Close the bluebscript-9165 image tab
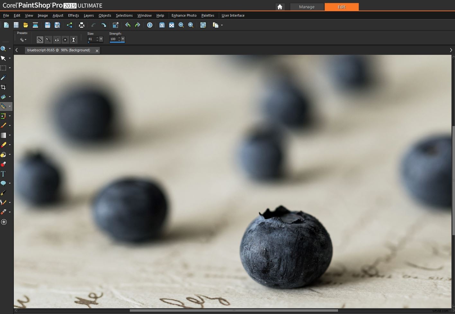Screen dimensions: 455x314 pos(97,50)
